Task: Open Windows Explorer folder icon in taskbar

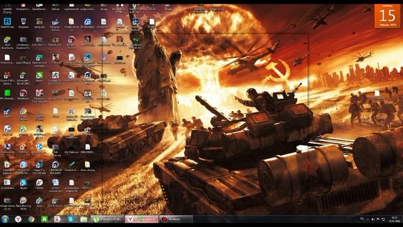Action: click(x=84, y=219)
